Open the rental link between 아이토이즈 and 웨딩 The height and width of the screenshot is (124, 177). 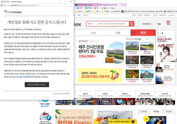[159, 24]
